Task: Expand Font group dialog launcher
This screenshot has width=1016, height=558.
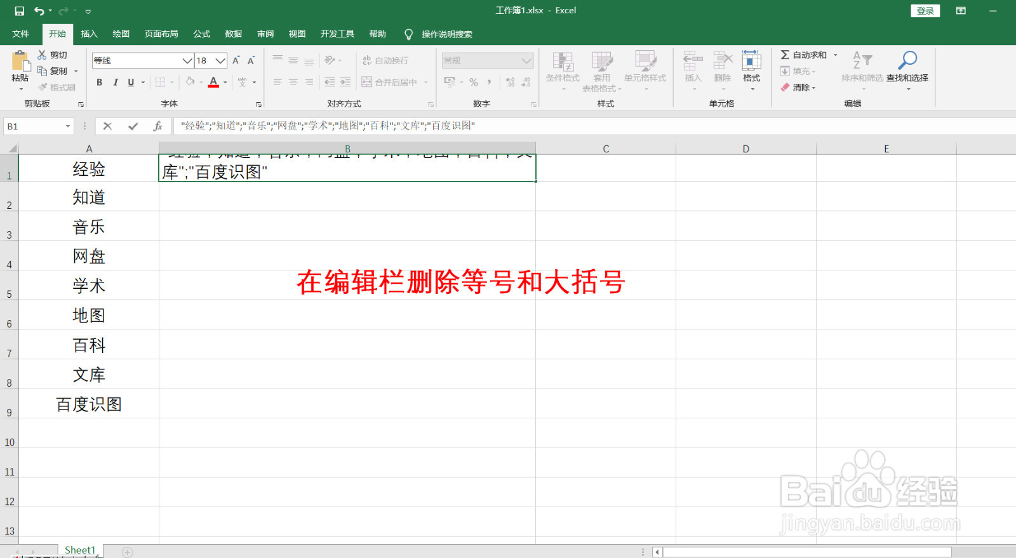Action: tap(259, 104)
